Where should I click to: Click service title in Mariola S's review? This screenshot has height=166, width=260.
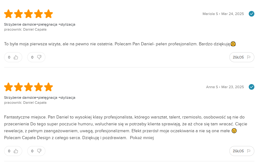click(39, 24)
